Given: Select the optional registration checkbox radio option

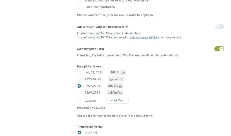Looking at the screenshot, I should 79,1.
